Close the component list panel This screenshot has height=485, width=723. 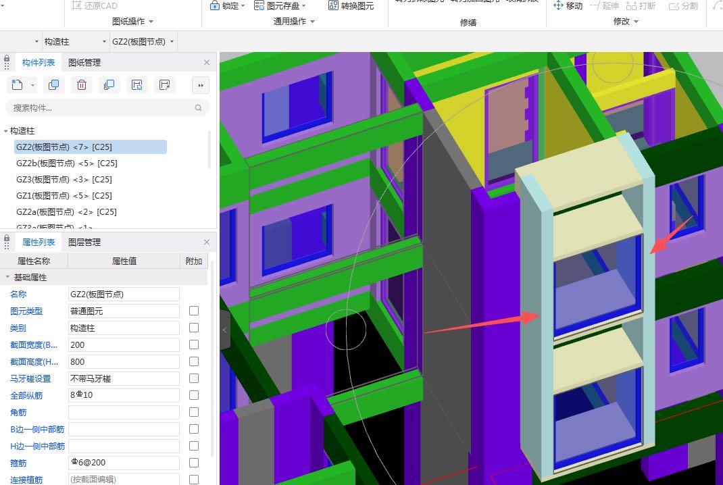point(207,62)
